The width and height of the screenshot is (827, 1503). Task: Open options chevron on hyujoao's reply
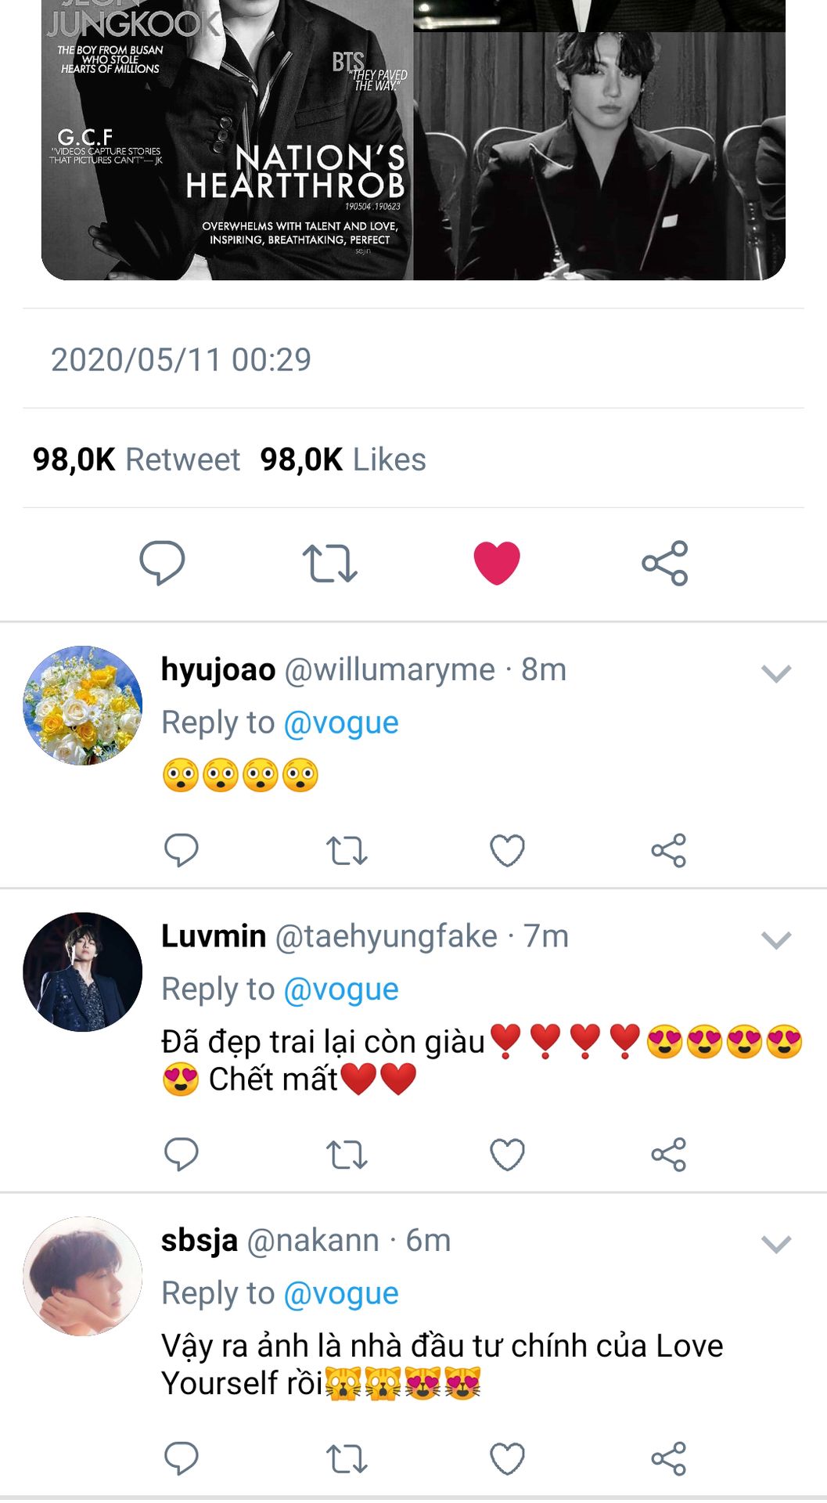pyautogui.click(x=776, y=673)
